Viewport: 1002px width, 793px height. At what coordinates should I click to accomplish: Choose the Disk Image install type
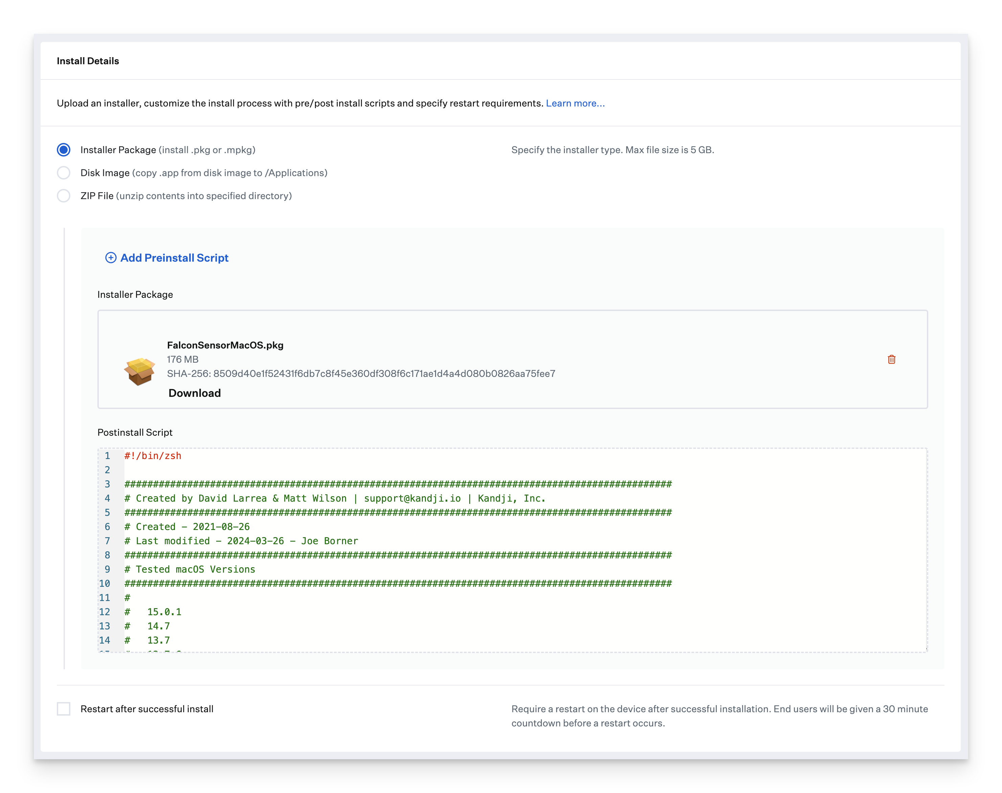click(64, 172)
